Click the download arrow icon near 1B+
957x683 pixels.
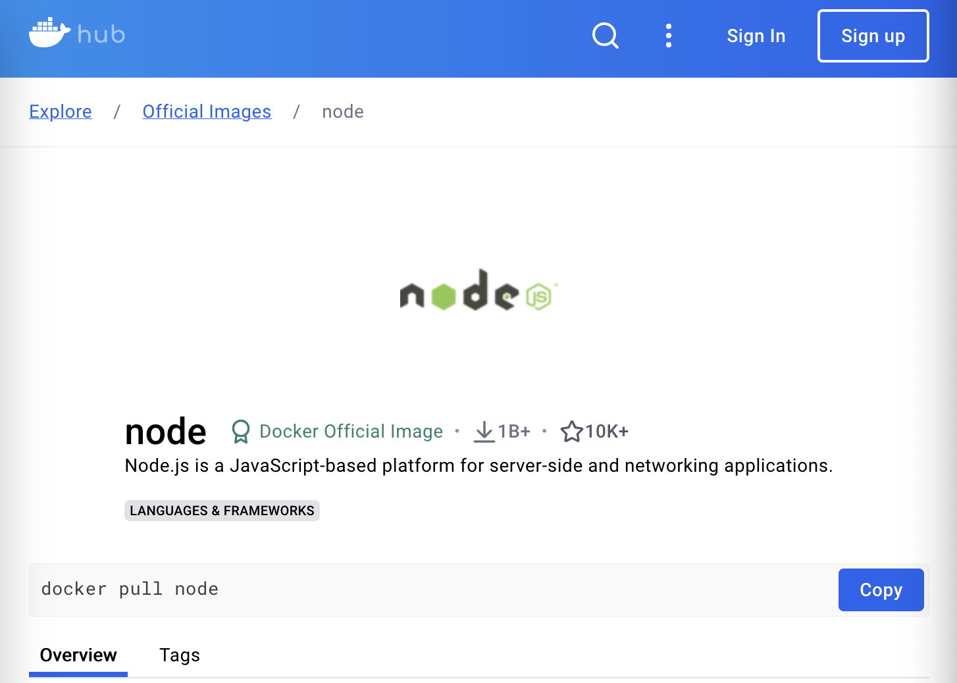[484, 432]
